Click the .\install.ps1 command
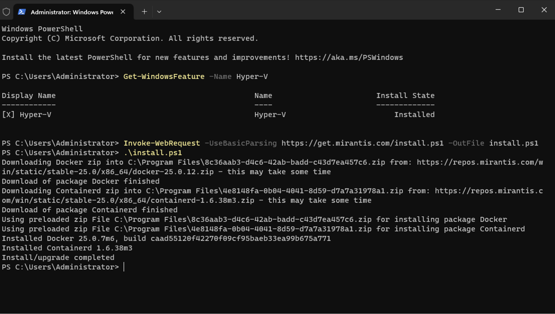Screen dimensions: 555x314 point(153,152)
